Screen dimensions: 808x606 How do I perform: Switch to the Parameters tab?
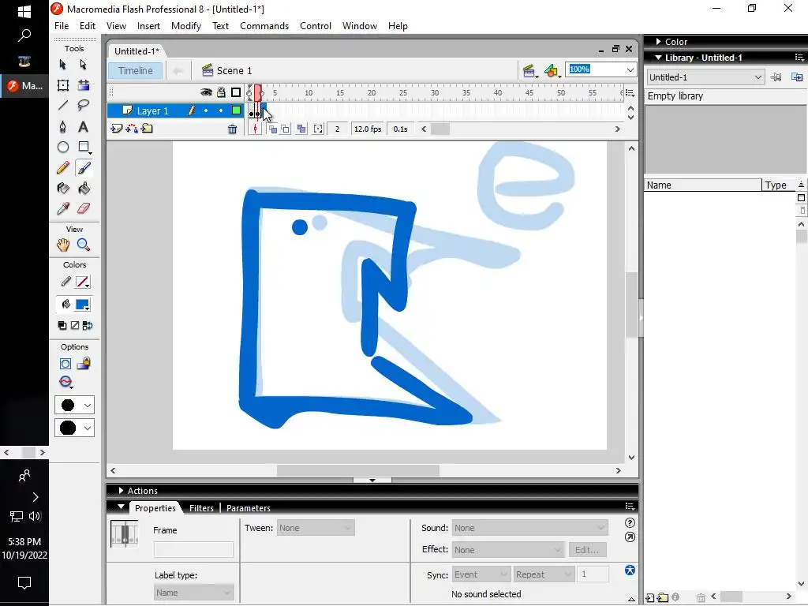point(249,508)
